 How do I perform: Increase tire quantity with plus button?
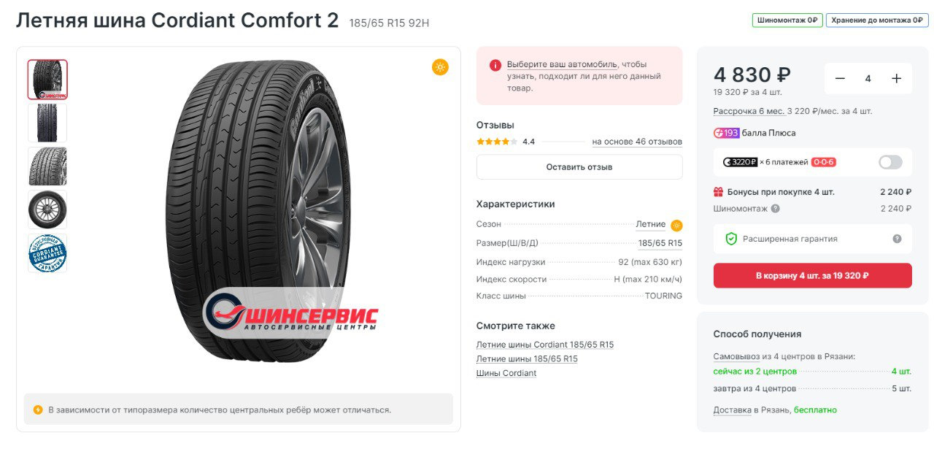(x=896, y=79)
